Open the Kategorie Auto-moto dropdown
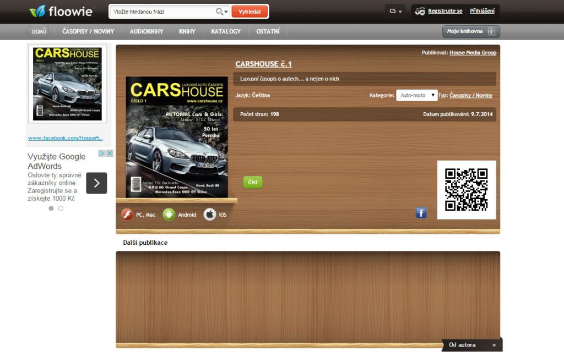The width and height of the screenshot is (564, 357). [x=417, y=95]
